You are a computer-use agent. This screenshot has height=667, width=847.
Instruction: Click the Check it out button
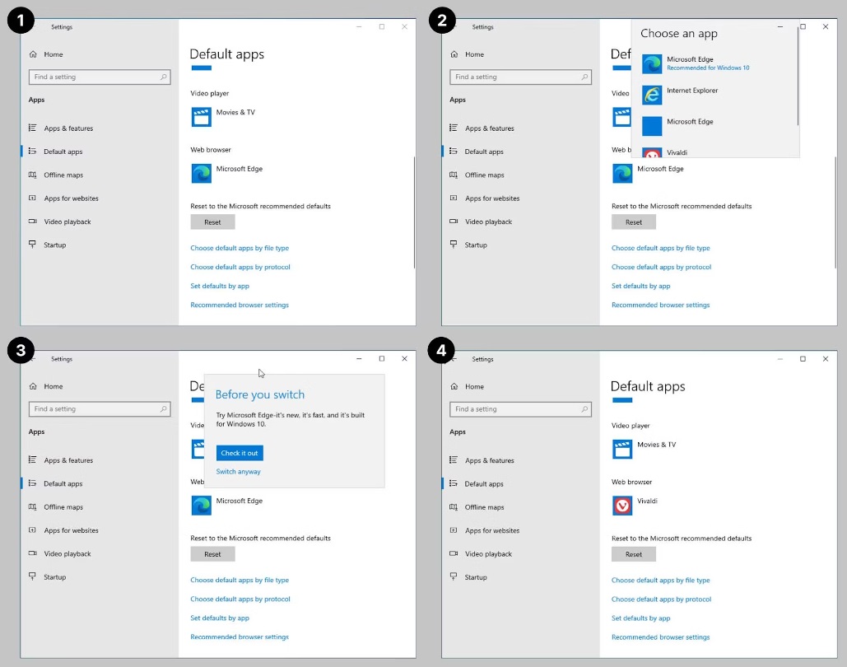click(x=240, y=453)
